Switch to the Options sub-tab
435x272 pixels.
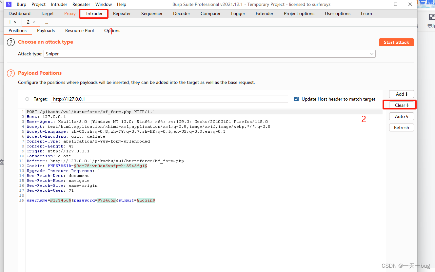pos(112,30)
